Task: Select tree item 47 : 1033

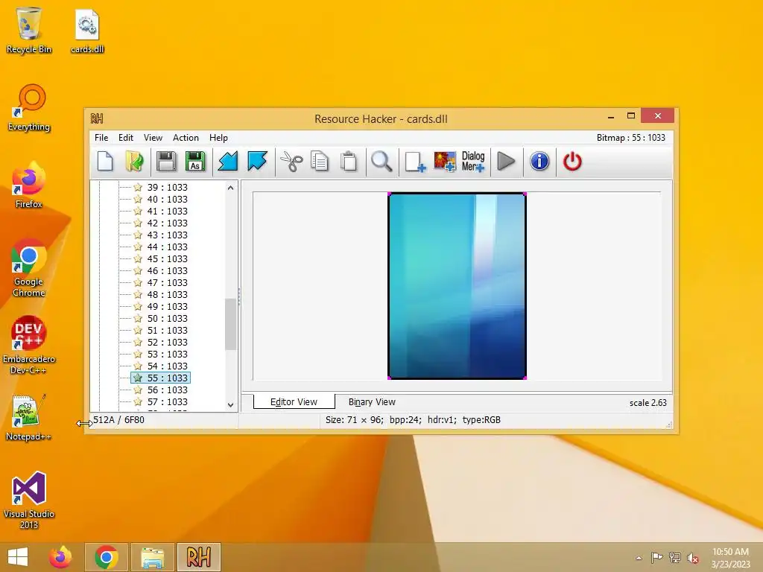Action: [168, 282]
